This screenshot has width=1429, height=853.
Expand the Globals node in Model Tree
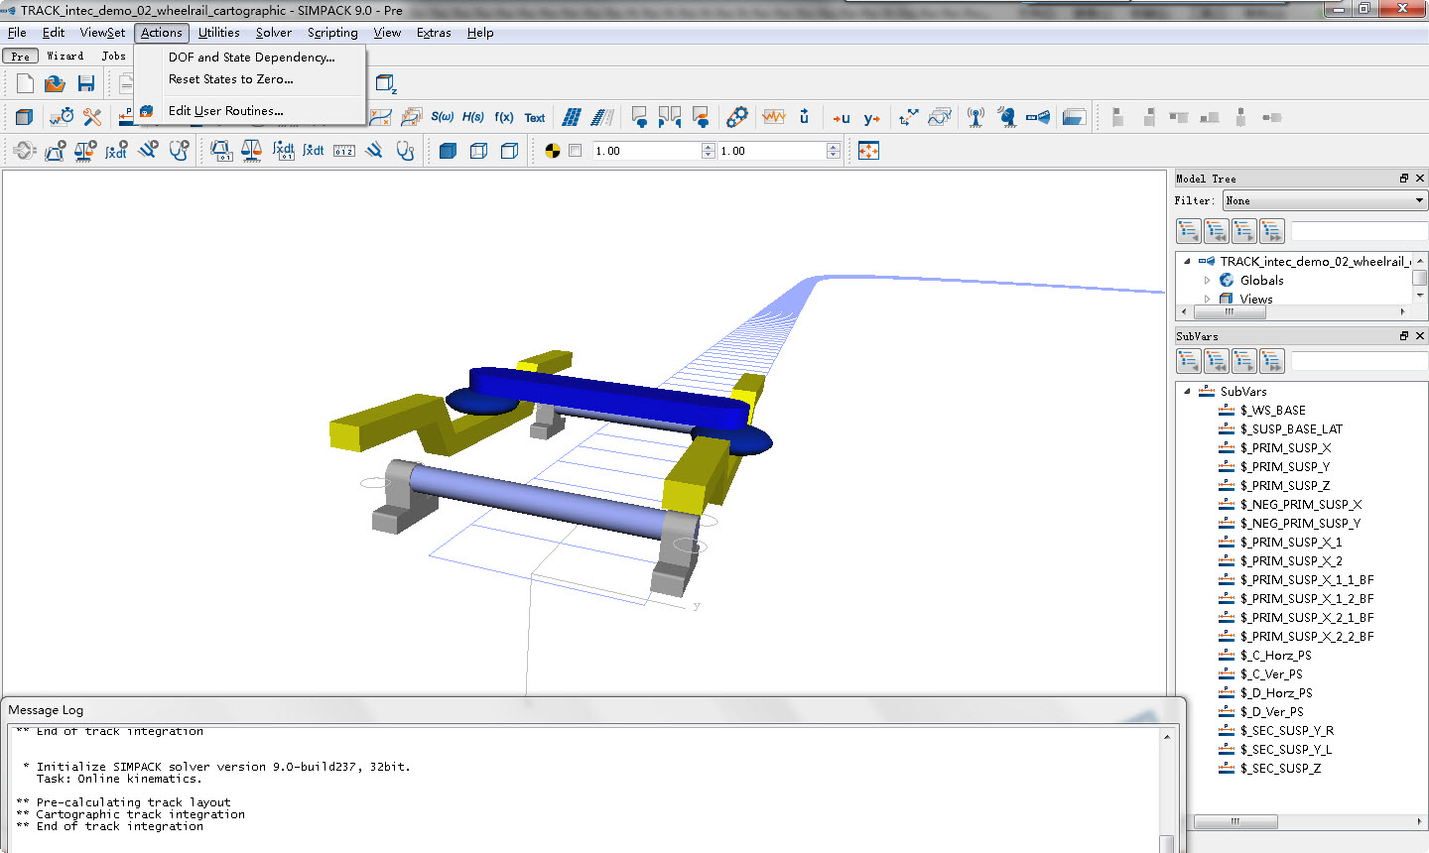[1208, 281]
